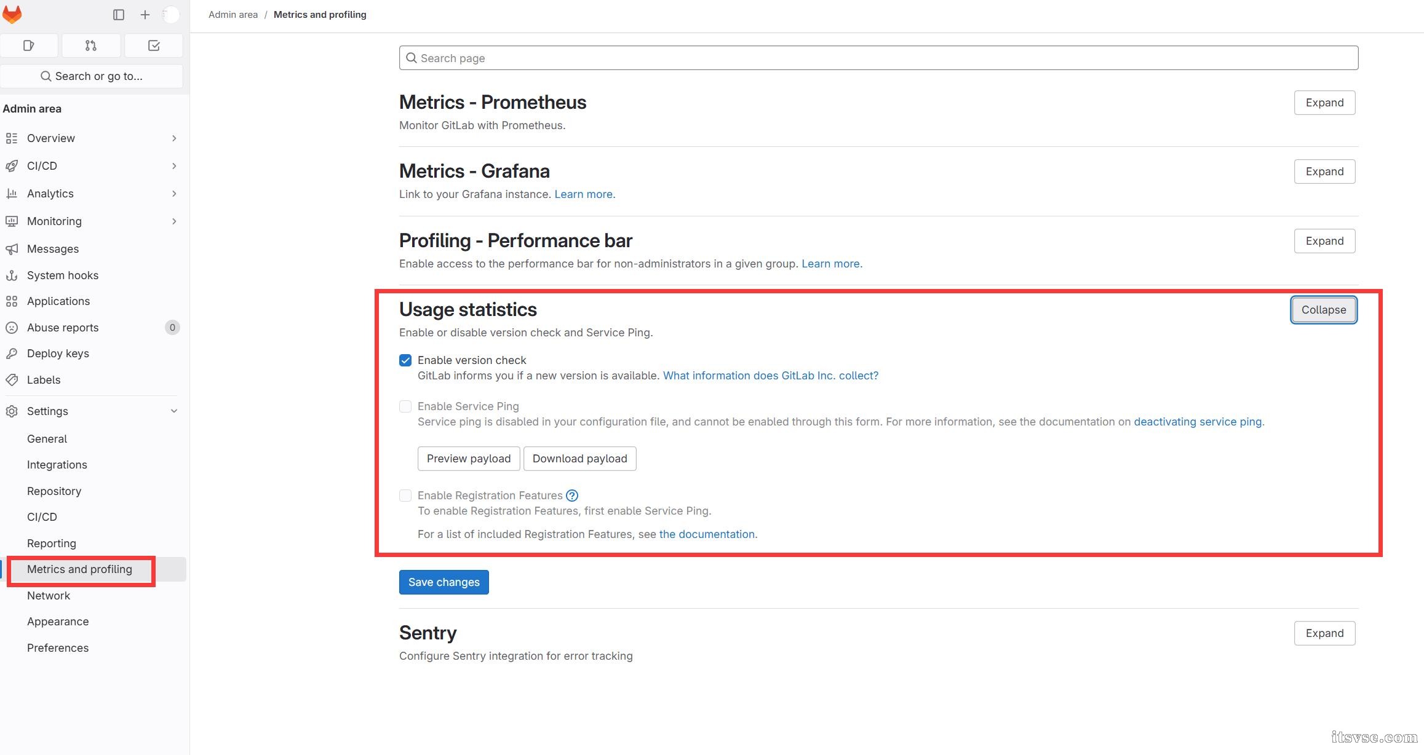This screenshot has height=755, width=1424.
Task: Click Admin area sidebar heading
Action: coord(32,109)
